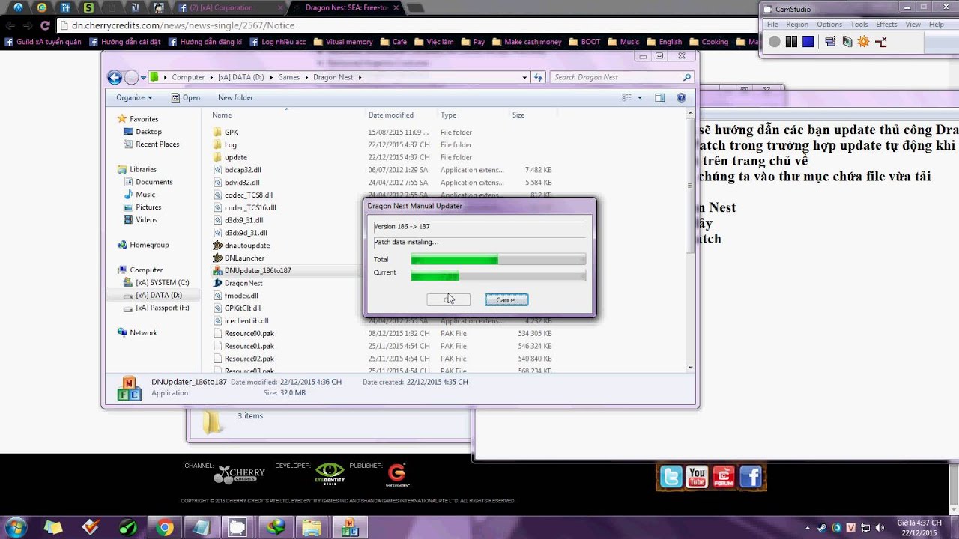Go back in Explorer window

tap(115, 77)
